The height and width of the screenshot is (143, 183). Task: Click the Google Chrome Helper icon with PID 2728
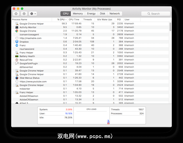(x=17, y=74)
